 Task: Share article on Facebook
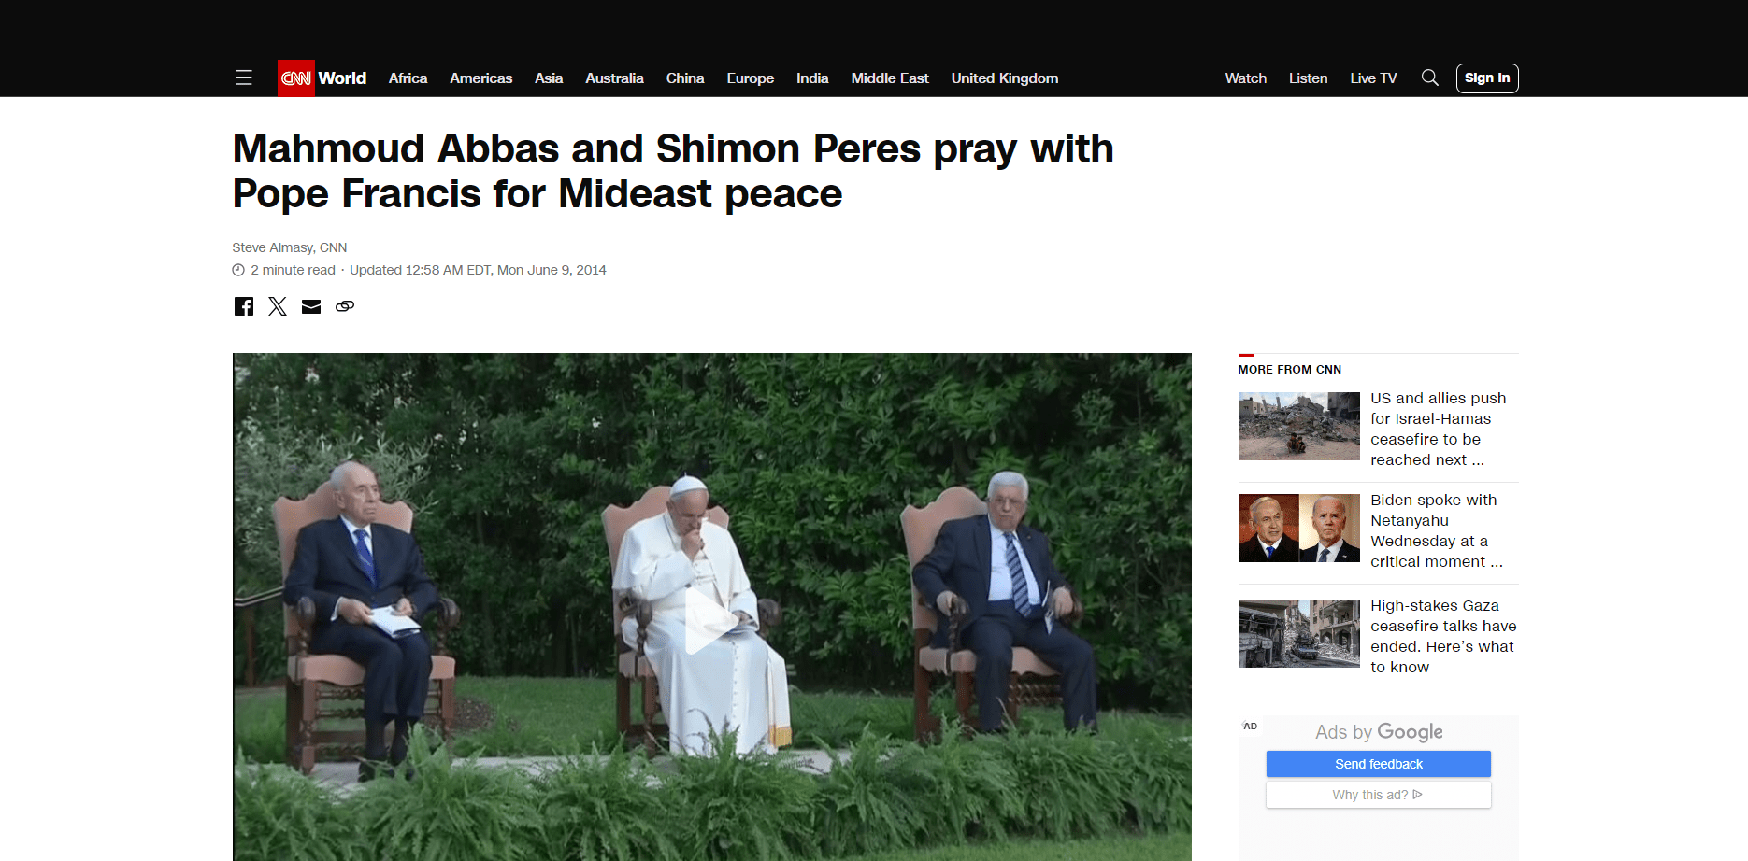[x=244, y=306]
